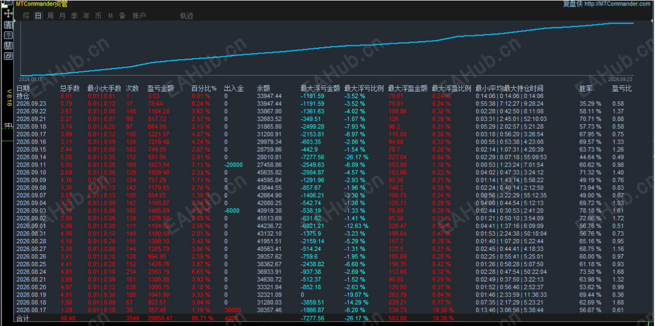Click the 盈亏比 column header
The height and width of the screenshot is (326, 655).
tap(622, 88)
